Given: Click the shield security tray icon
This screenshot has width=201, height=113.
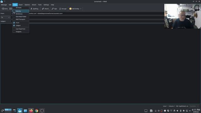Looking at the screenshot, I should [x=165, y=111].
